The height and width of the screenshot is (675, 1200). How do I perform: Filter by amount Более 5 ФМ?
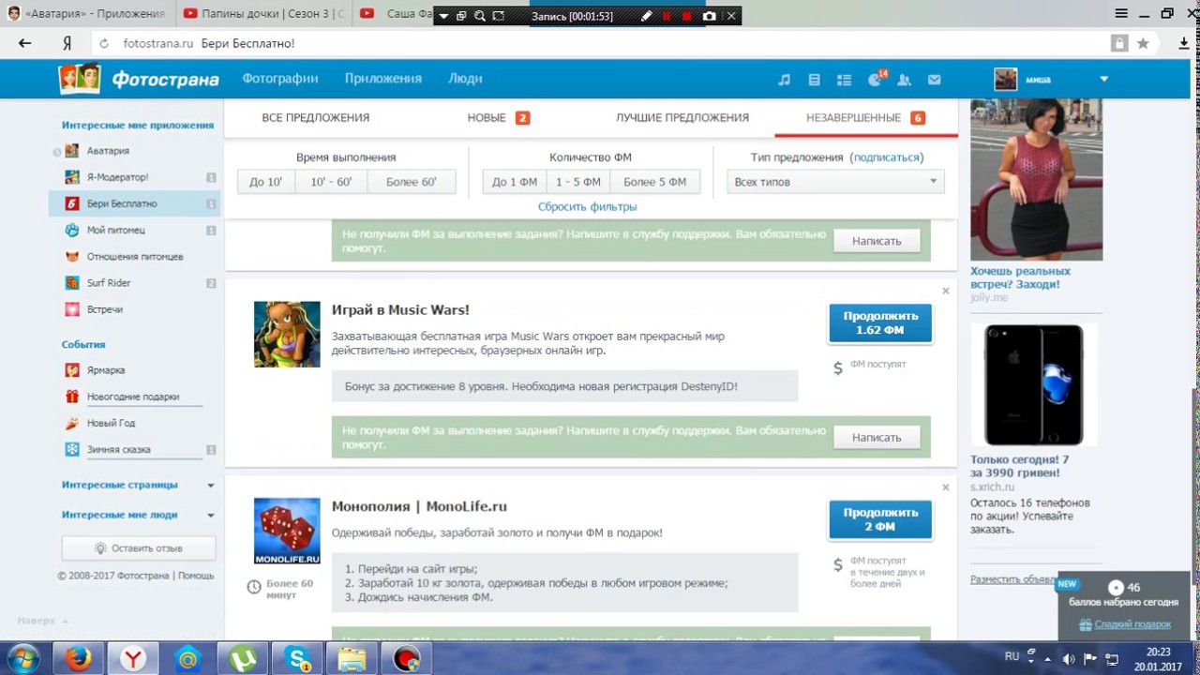pyautogui.click(x=655, y=182)
